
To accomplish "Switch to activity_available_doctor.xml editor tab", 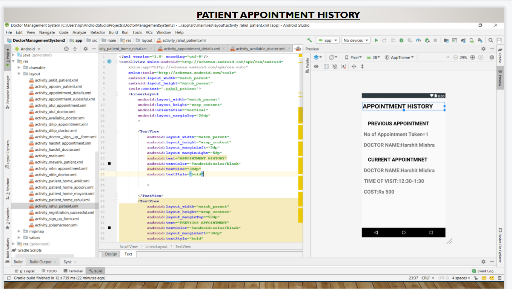I will [260, 49].
